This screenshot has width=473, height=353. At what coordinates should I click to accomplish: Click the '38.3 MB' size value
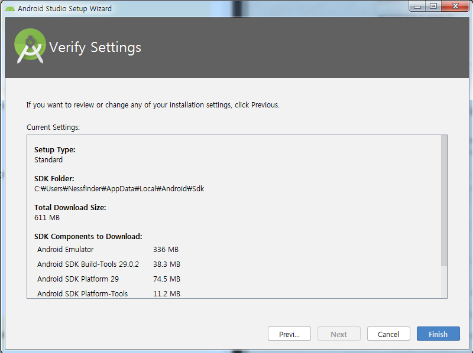tap(167, 264)
